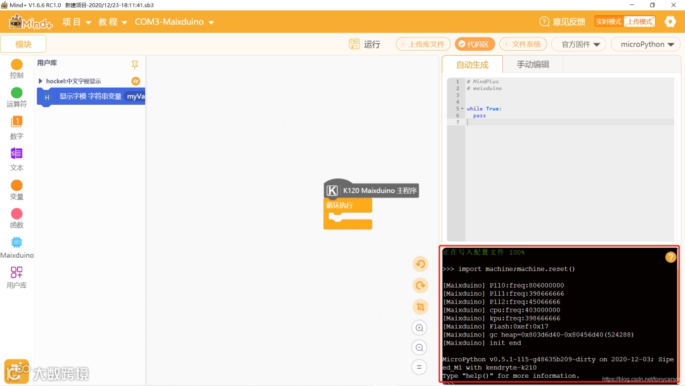
Task: Click the redo arrow on the workspace
Action: pyautogui.click(x=421, y=286)
